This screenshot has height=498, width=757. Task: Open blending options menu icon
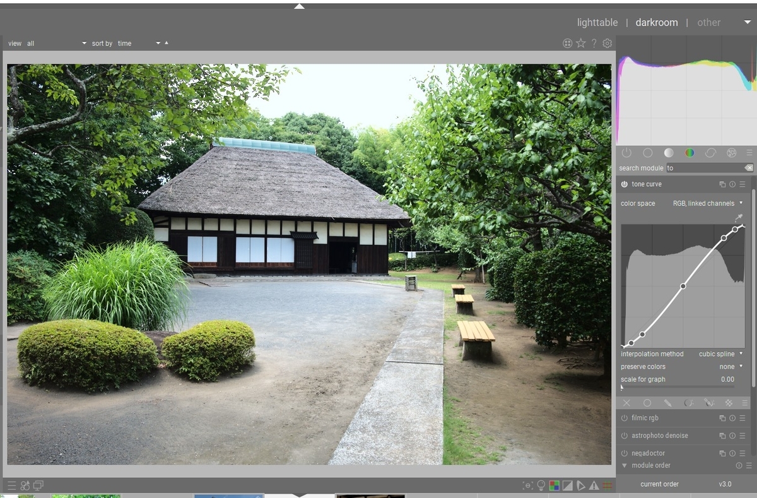745,403
